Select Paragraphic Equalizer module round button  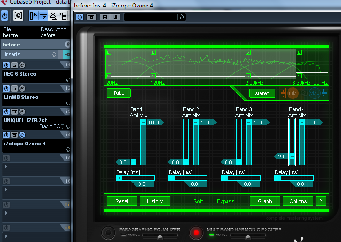108,233
